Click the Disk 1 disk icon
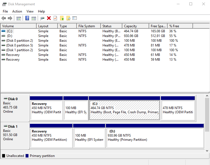This screenshot has width=210, height=165. click(x=6, y=126)
